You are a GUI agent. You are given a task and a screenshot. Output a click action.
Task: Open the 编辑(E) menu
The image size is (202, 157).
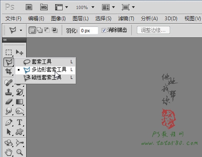point(36,18)
